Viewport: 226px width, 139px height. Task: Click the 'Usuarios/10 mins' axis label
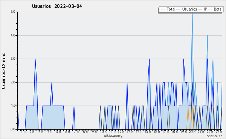tap(3, 71)
